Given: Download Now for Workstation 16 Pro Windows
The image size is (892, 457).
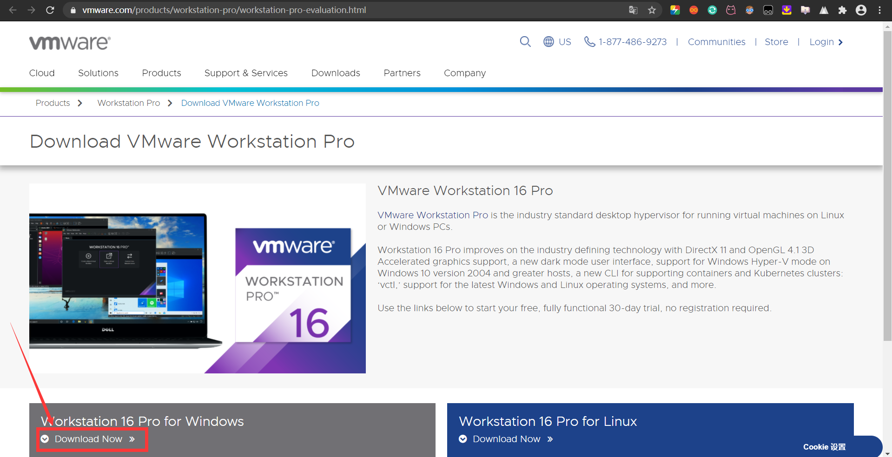Looking at the screenshot, I should point(88,439).
